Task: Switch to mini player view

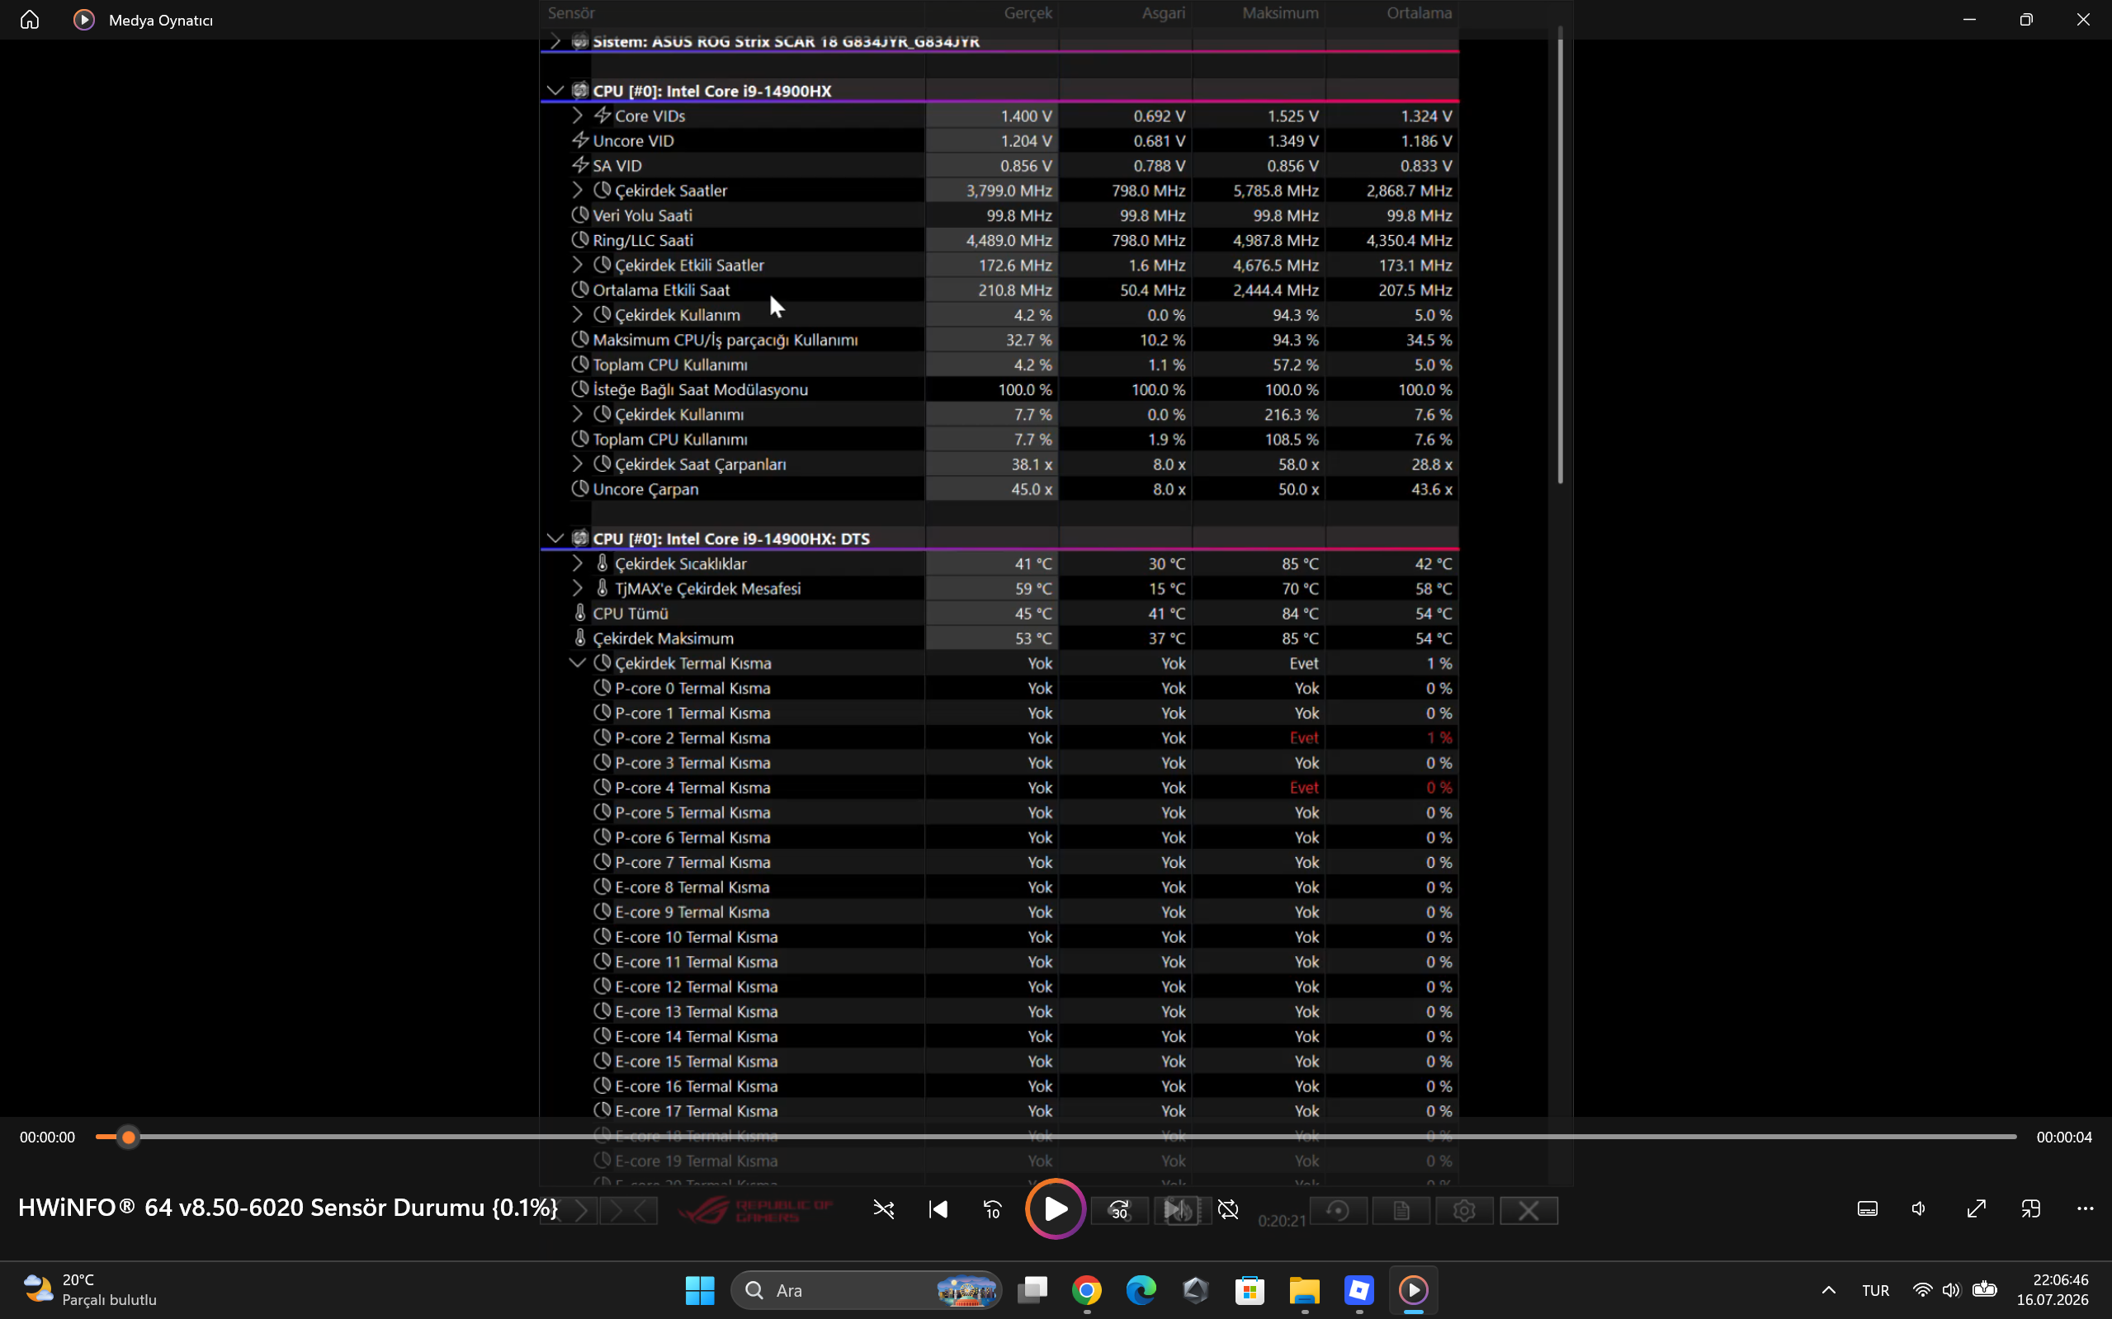Action: [2031, 1209]
